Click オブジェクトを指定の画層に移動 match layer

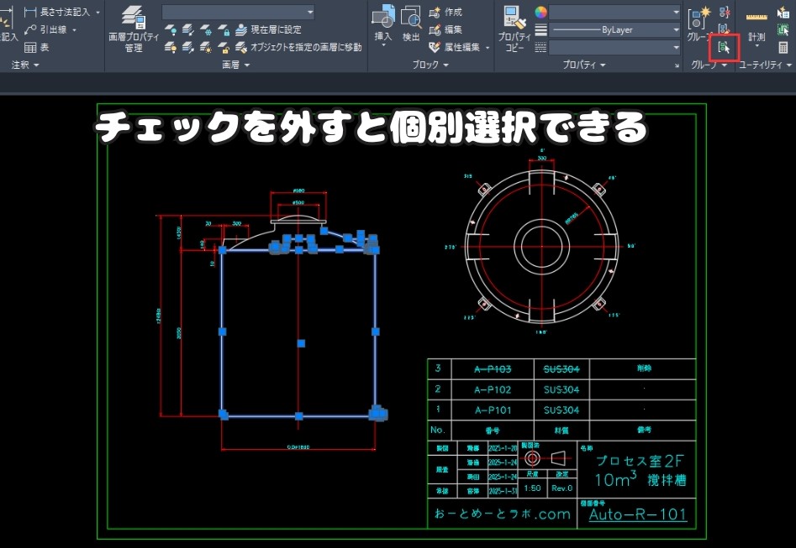coord(298,47)
